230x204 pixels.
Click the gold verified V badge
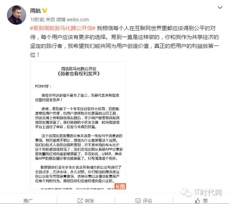[x=45, y=11]
